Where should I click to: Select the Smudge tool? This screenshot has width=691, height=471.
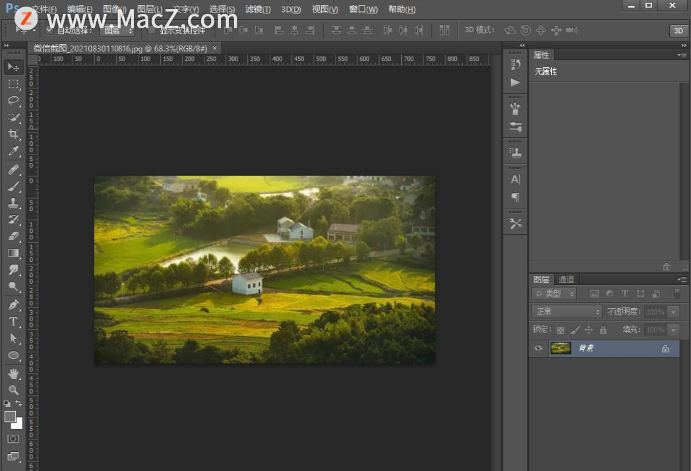point(13,270)
